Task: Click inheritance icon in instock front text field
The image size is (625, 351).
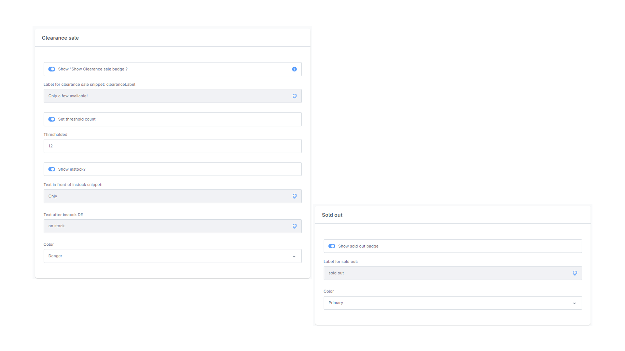Action: pyautogui.click(x=295, y=196)
